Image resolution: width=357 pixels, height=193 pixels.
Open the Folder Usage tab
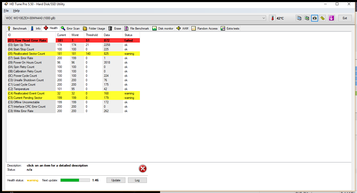click(x=94, y=29)
